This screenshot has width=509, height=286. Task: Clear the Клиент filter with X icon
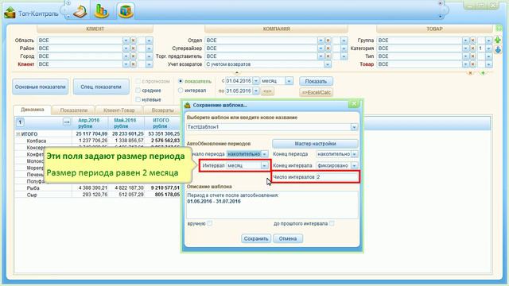pos(133,64)
